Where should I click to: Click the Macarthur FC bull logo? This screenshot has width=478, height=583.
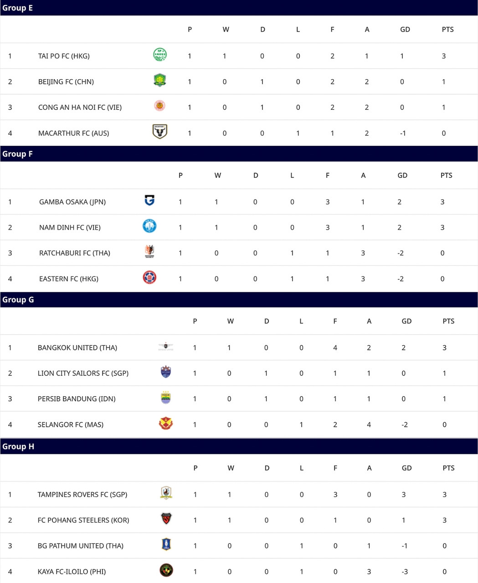point(159,132)
